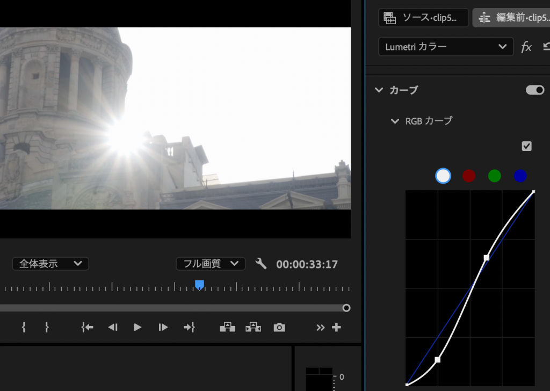Open the フル画質 playback resolution dropdown
The height and width of the screenshot is (391, 550).
coord(211,264)
